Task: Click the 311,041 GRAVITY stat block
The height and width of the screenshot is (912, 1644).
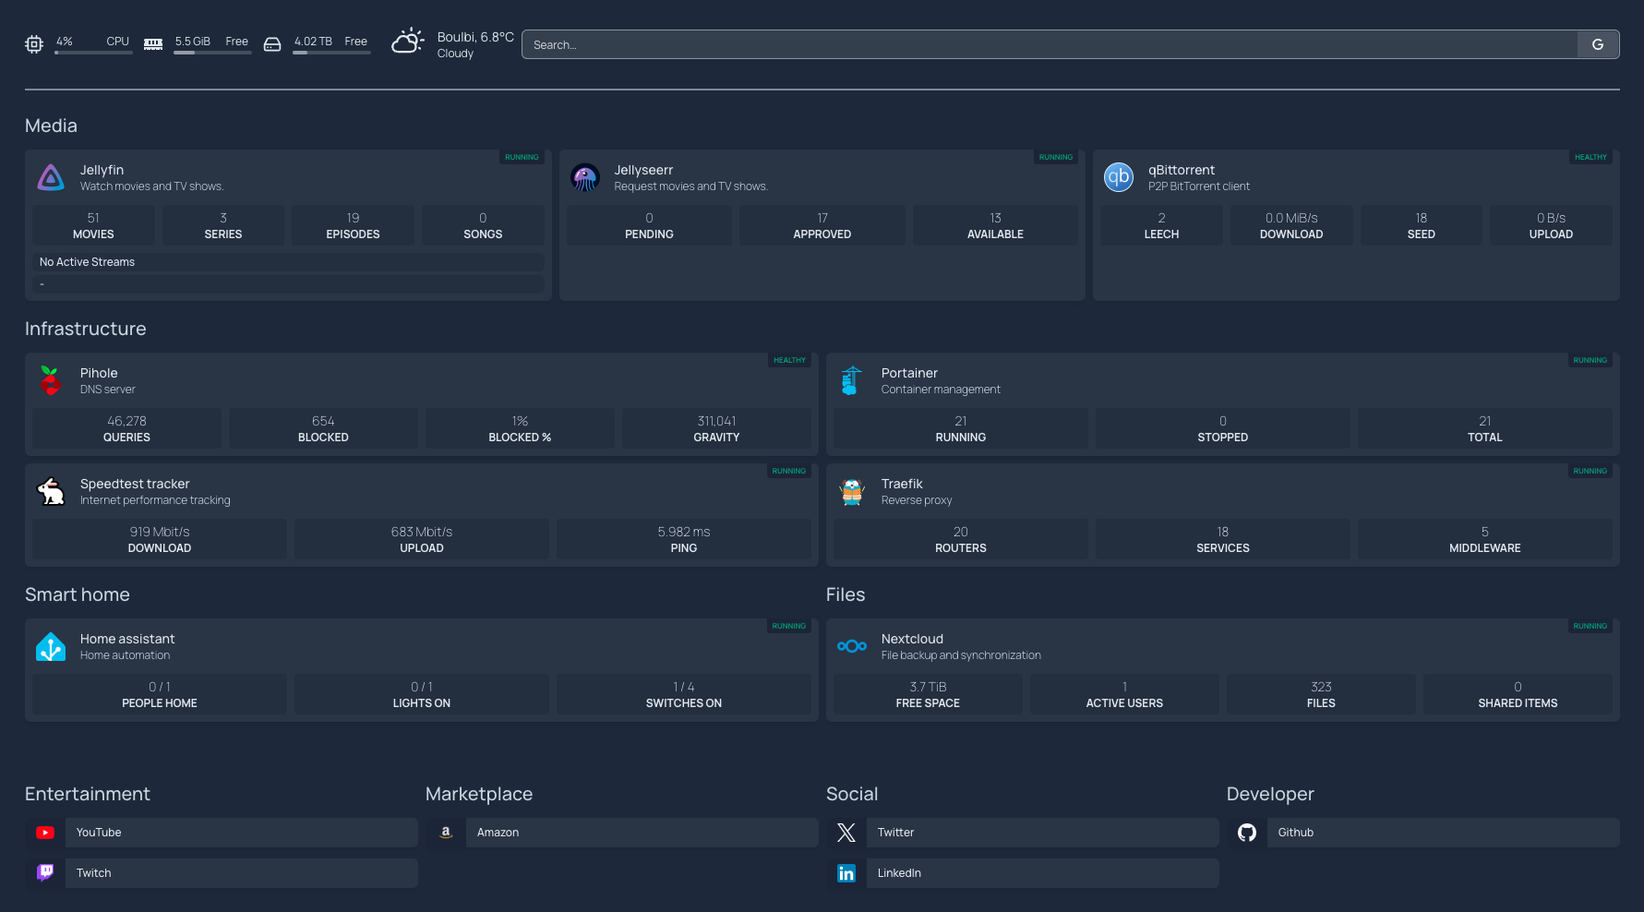Action: pos(716,428)
